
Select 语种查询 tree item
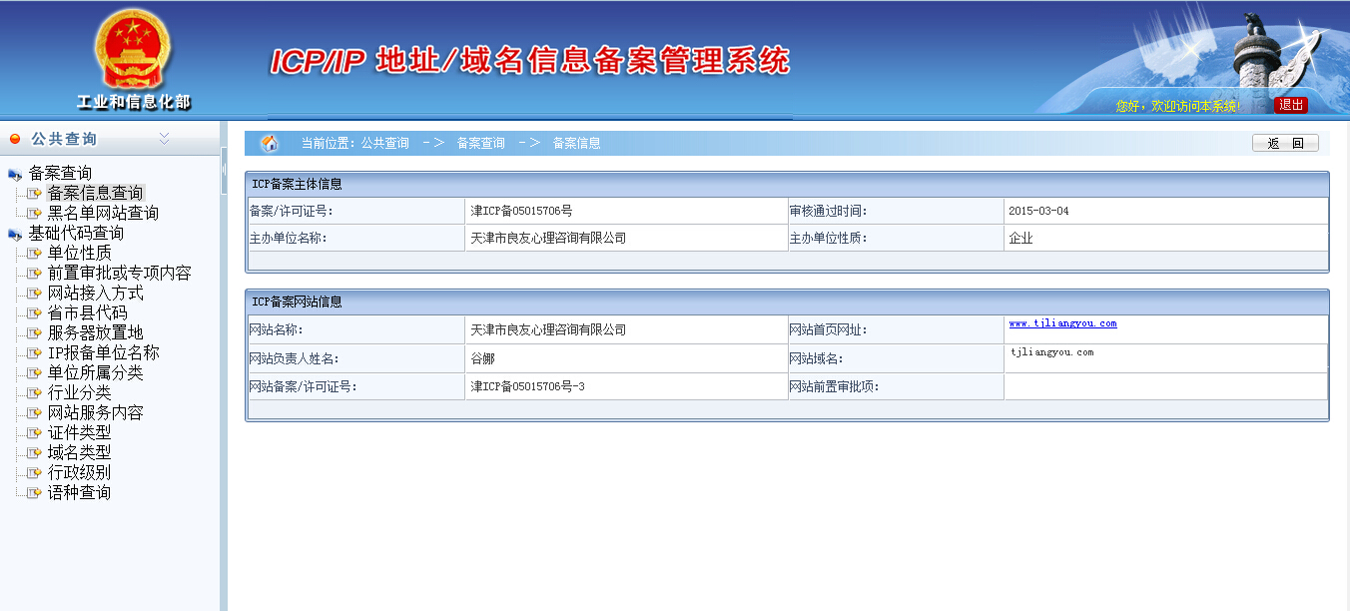[79, 492]
